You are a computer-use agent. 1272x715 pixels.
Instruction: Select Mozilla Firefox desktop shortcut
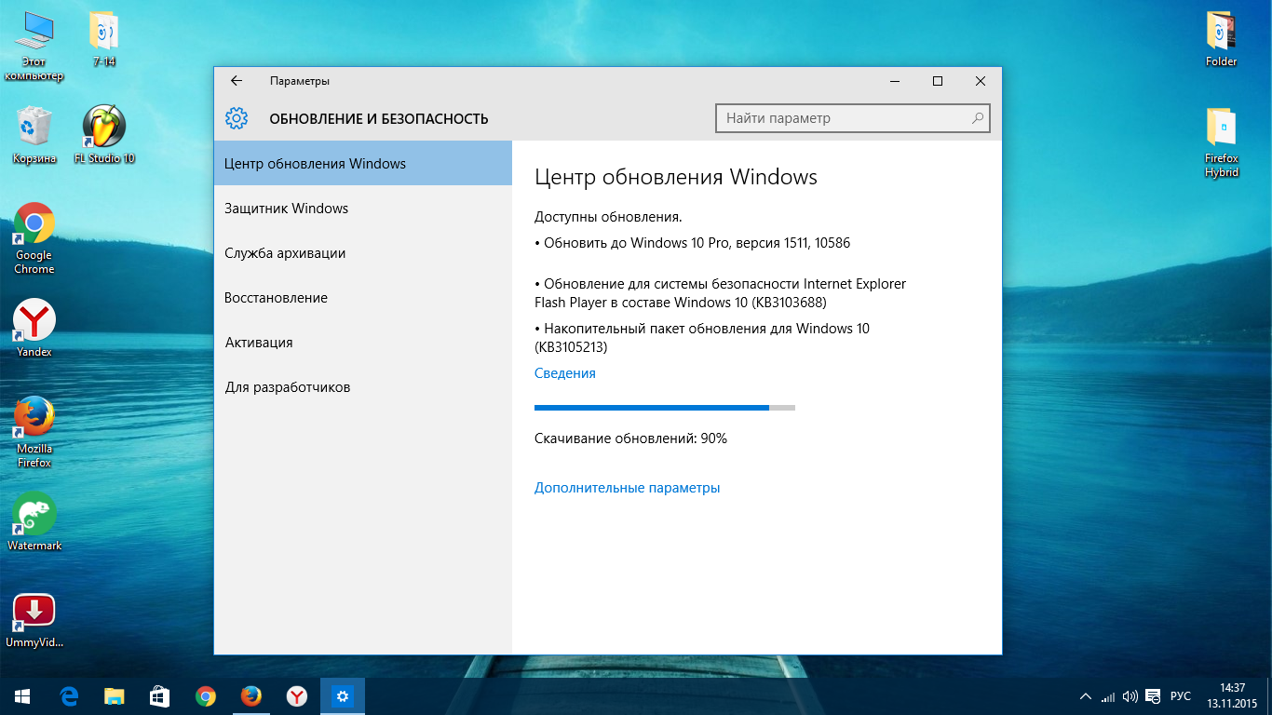click(34, 433)
